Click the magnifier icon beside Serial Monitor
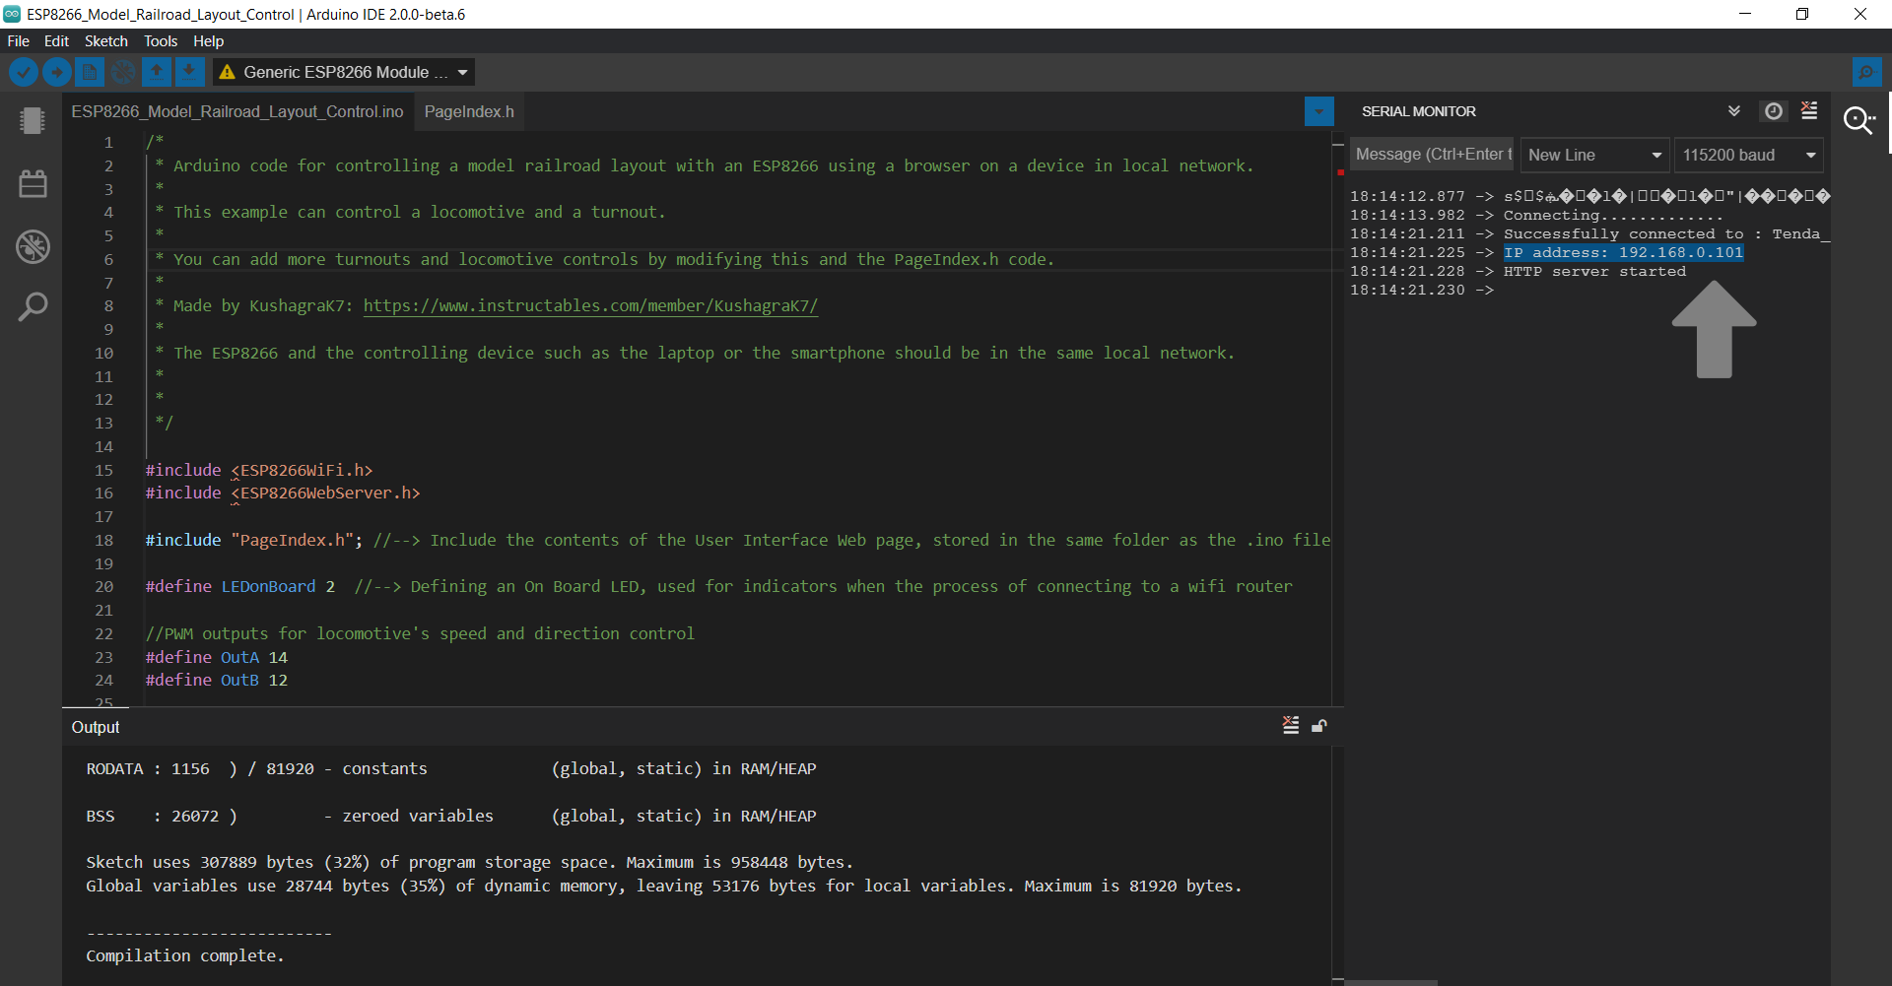This screenshot has height=986, width=1892. click(x=1859, y=120)
